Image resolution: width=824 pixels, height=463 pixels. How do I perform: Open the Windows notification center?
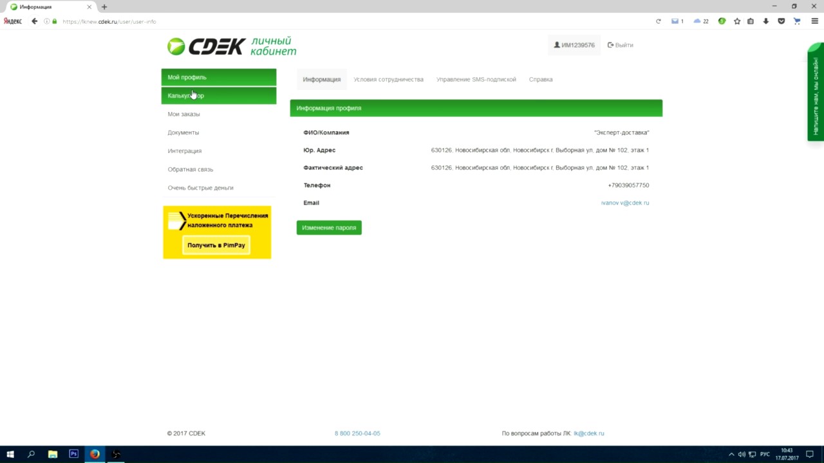[x=810, y=454]
